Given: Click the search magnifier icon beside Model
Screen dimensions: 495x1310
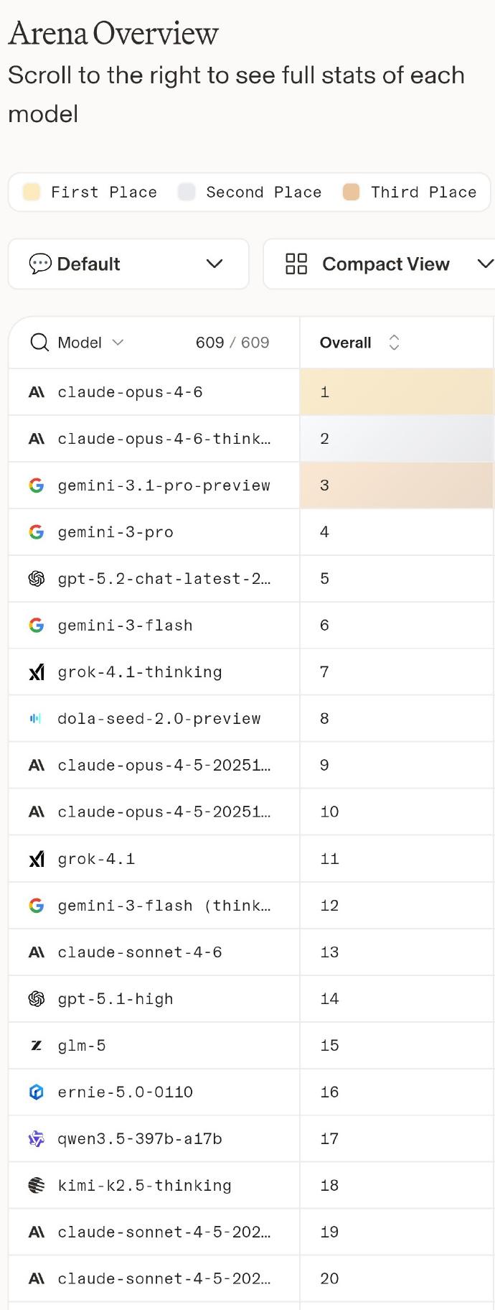Looking at the screenshot, I should coord(39,343).
